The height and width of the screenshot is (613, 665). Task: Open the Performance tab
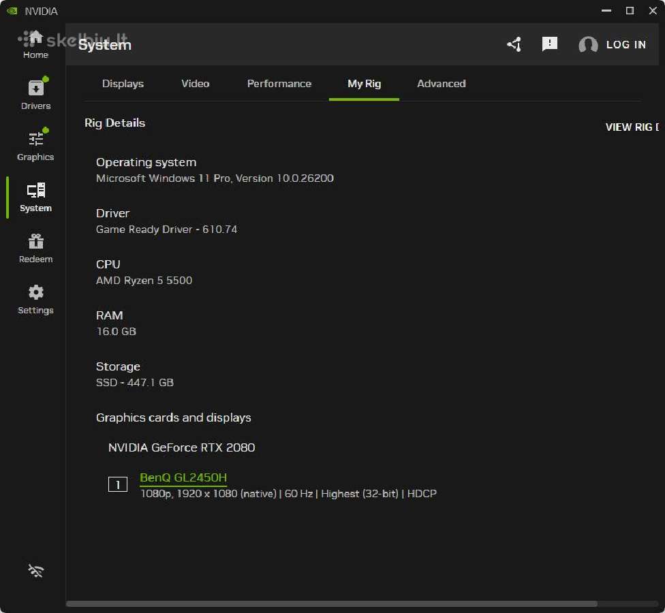pyautogui.click(x=279, y=84)
